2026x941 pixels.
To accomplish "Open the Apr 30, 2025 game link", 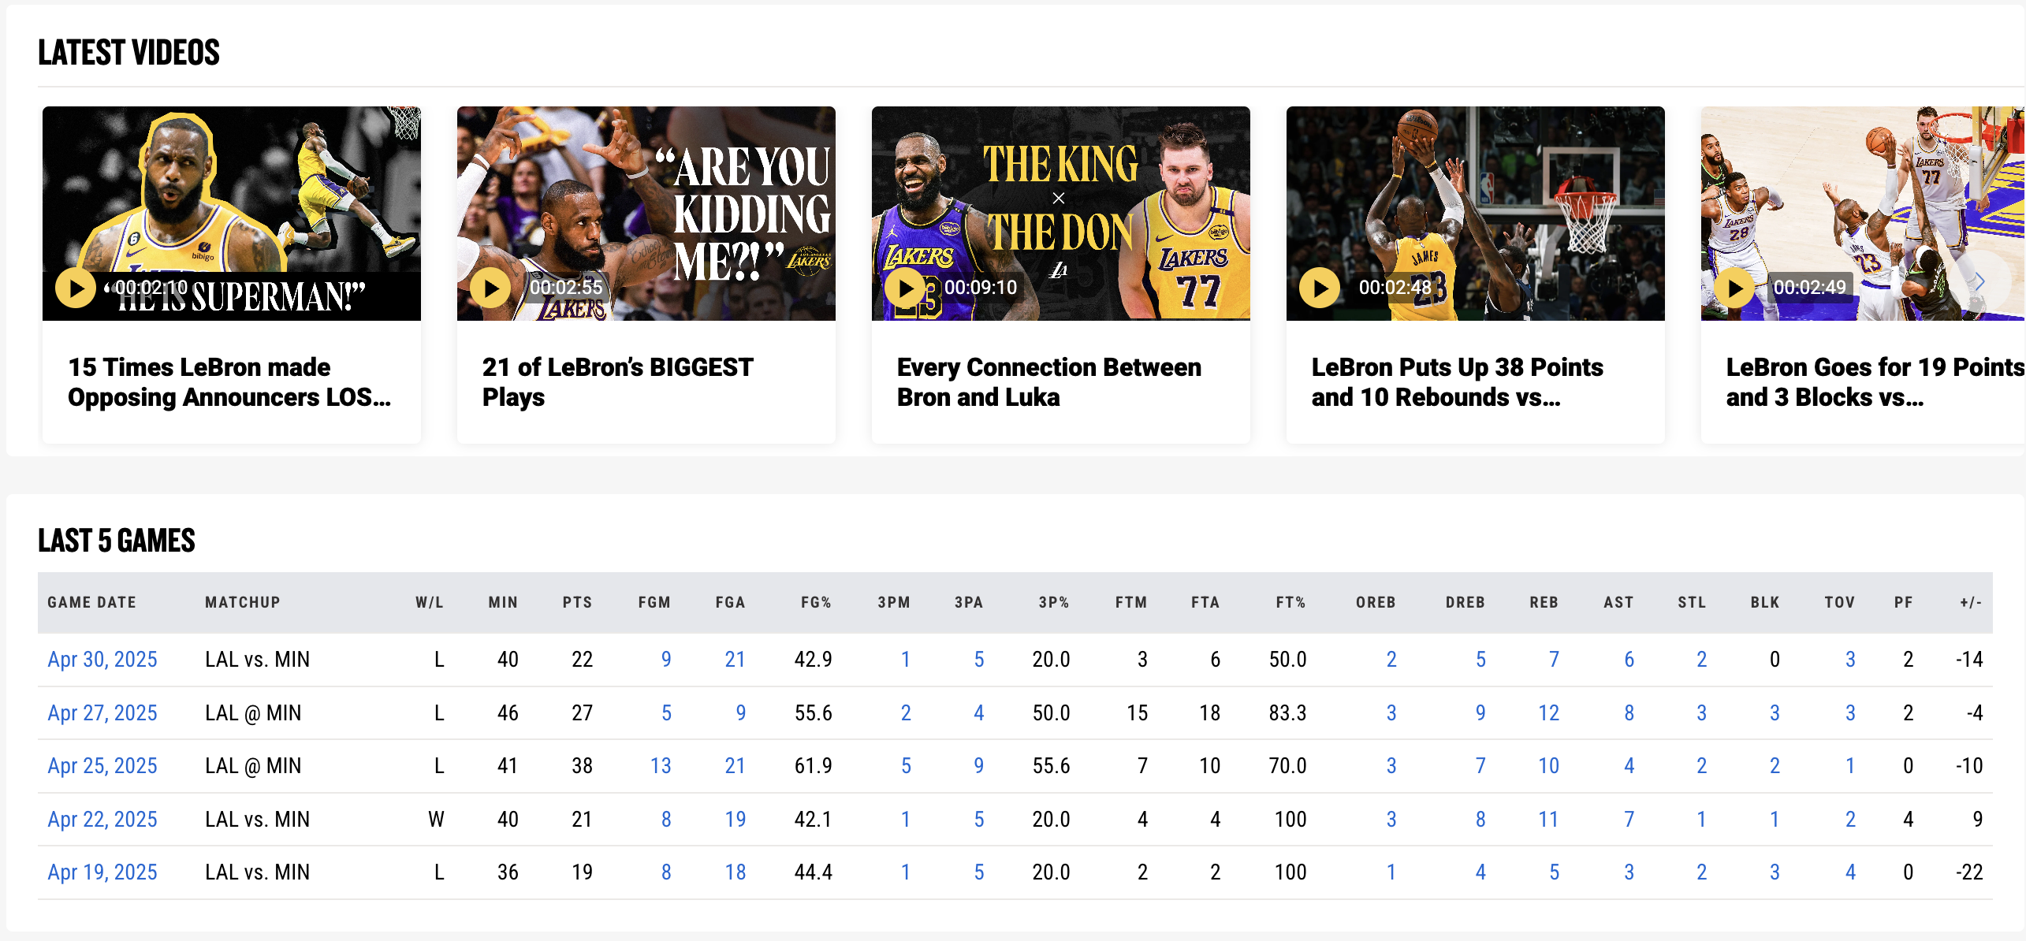I will (102, 660).
